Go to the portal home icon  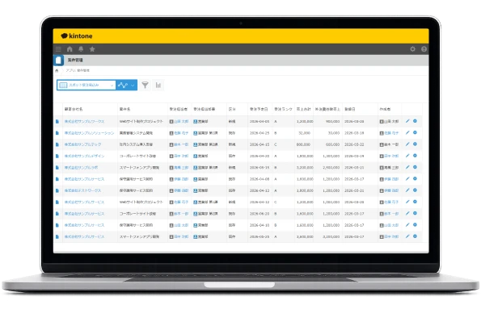[70, 49]
